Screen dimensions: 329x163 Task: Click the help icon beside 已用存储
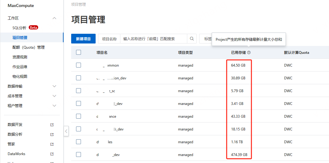point(249,53)
